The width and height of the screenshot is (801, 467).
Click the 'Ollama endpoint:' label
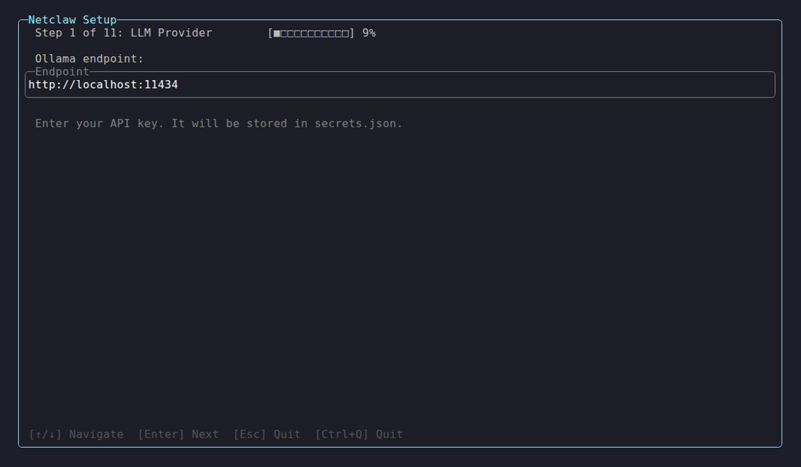point(89,59)
